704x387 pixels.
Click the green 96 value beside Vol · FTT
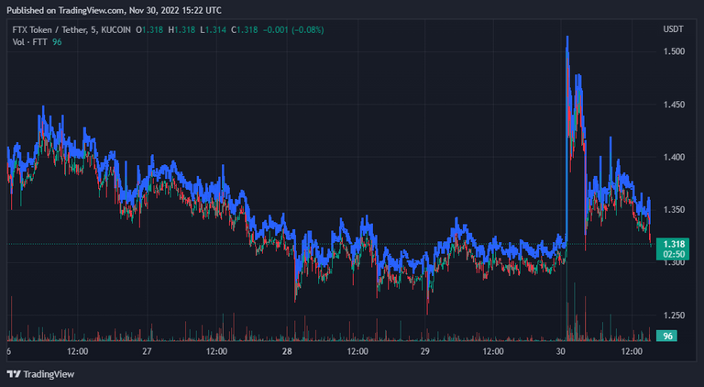[x=57, y=42]
